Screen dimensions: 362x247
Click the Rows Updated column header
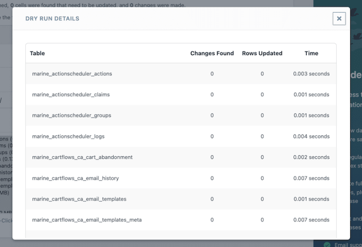coord(262,53)
